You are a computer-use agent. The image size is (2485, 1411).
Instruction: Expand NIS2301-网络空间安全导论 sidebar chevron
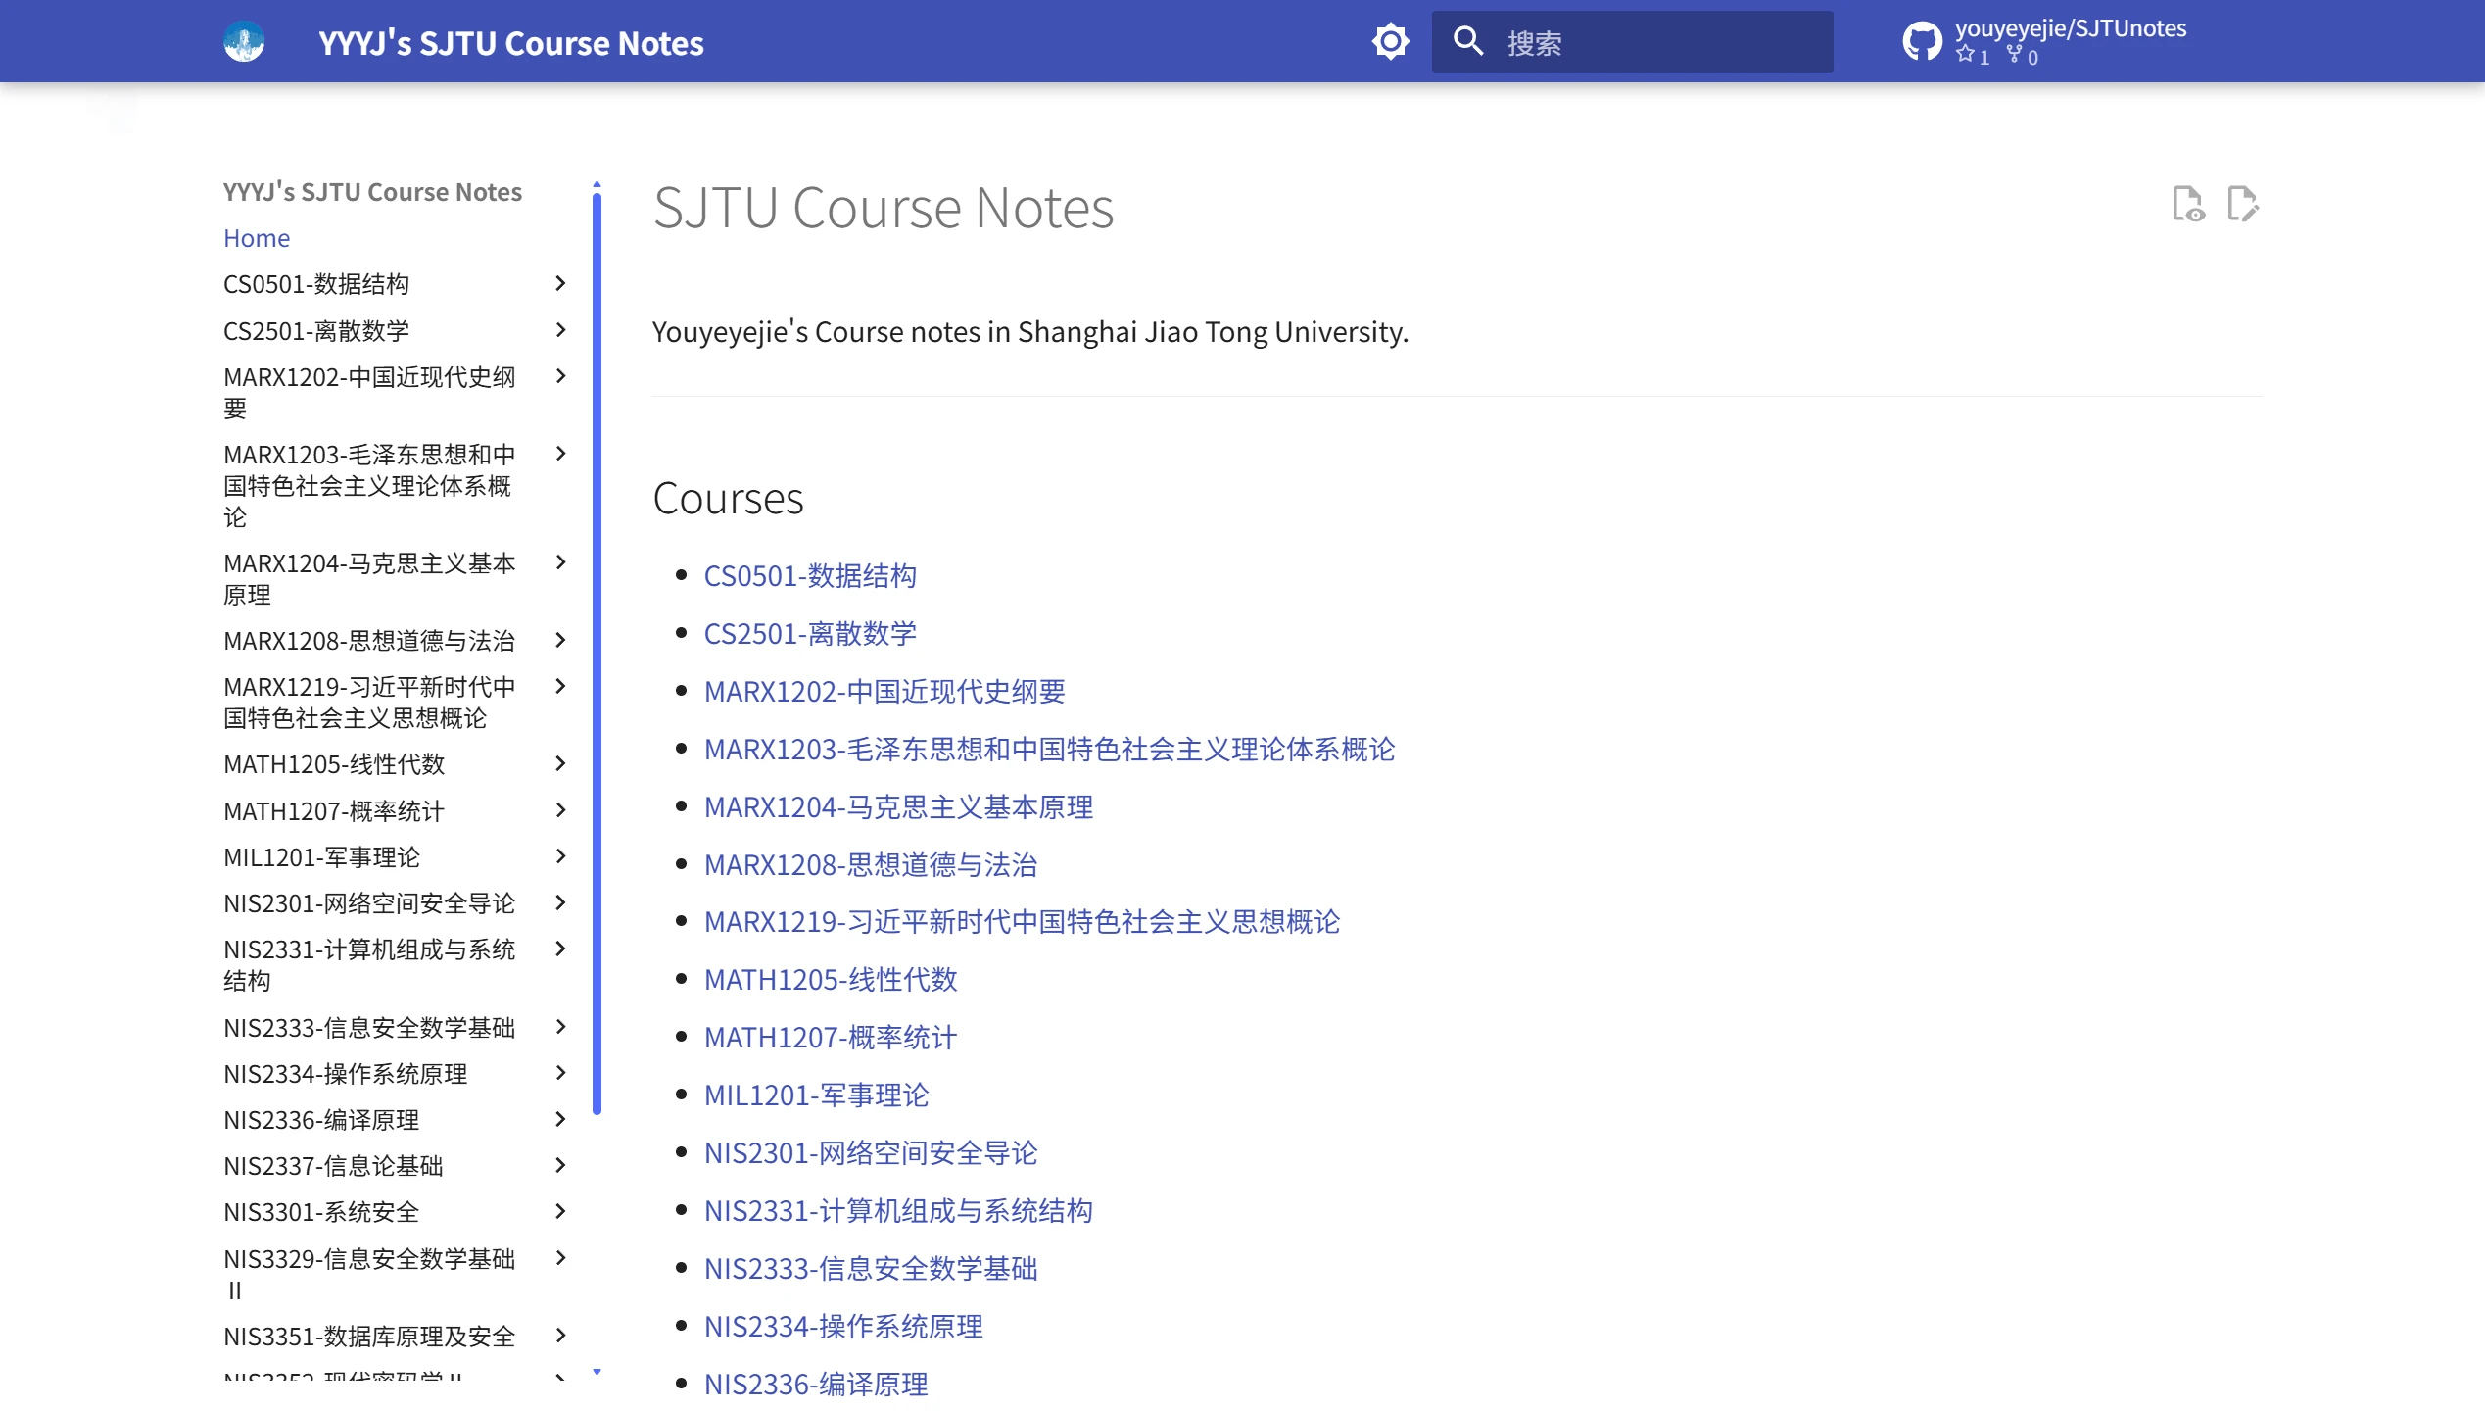(560, 902)
